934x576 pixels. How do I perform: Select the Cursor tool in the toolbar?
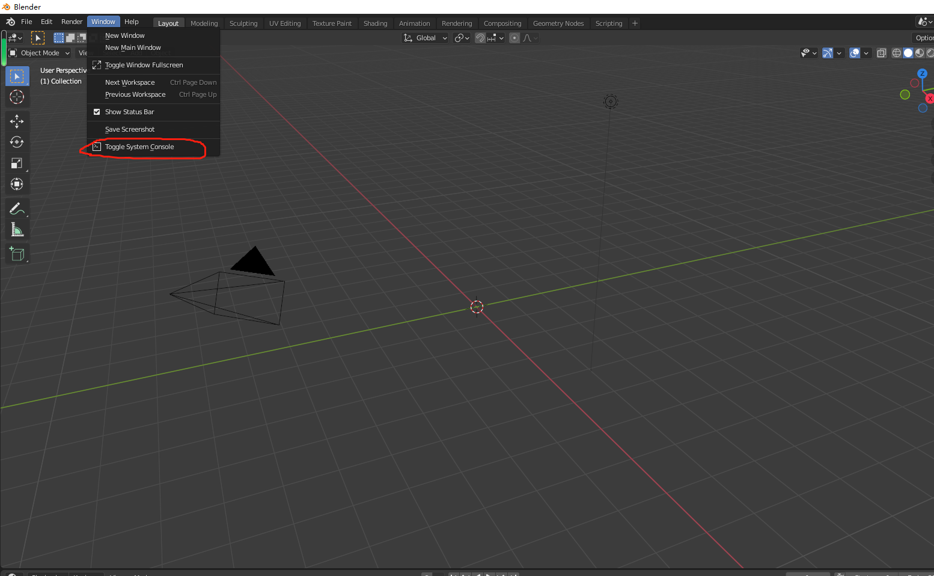[17, 97]
